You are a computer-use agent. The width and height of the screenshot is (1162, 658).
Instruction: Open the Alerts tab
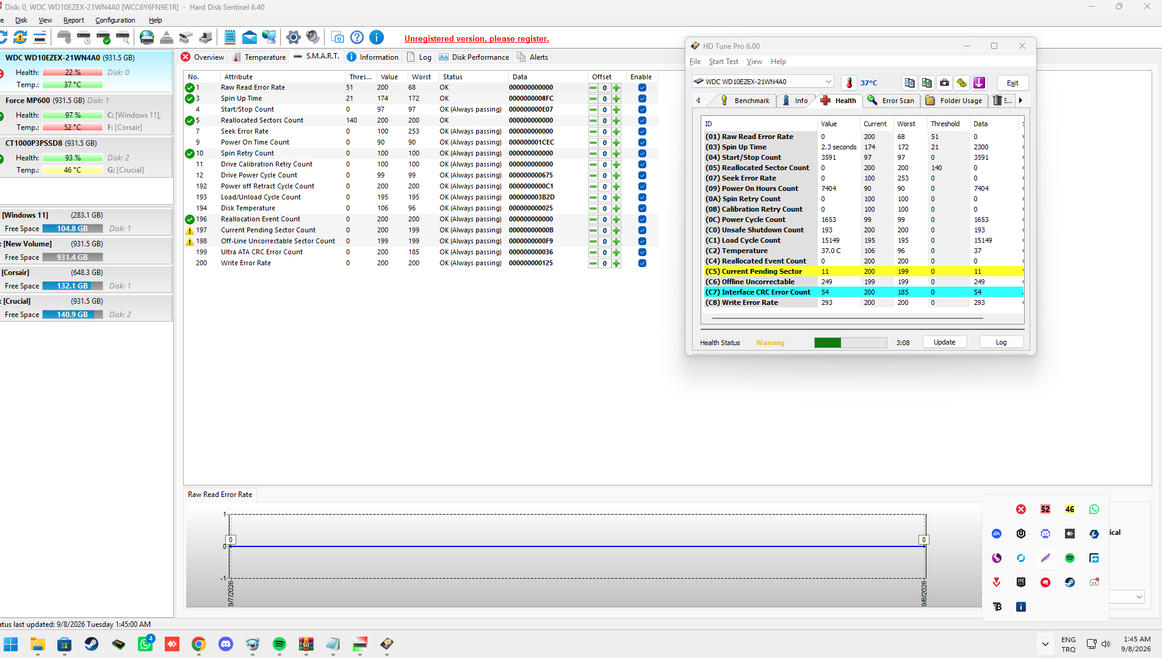[x=533, y=57]
